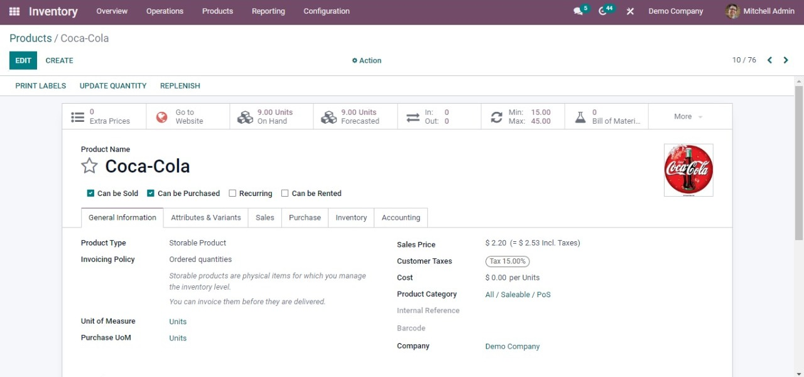804x377 pixels.
Task: Open Min/Max reordering rules stat
Action: click(x=523, y=116)
